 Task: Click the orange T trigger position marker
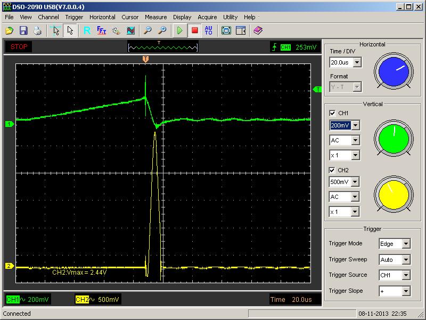coord(145,59)
